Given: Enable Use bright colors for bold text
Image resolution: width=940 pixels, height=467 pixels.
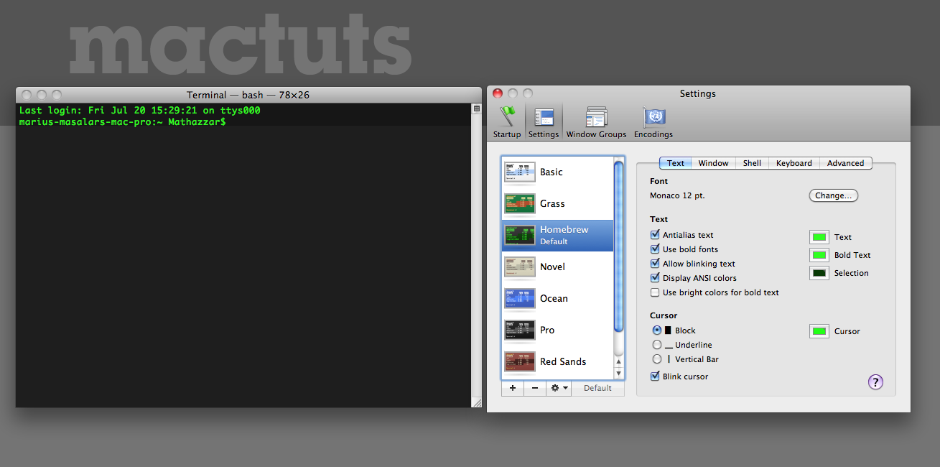Looking at the screenshot, I should coord(655,292).
